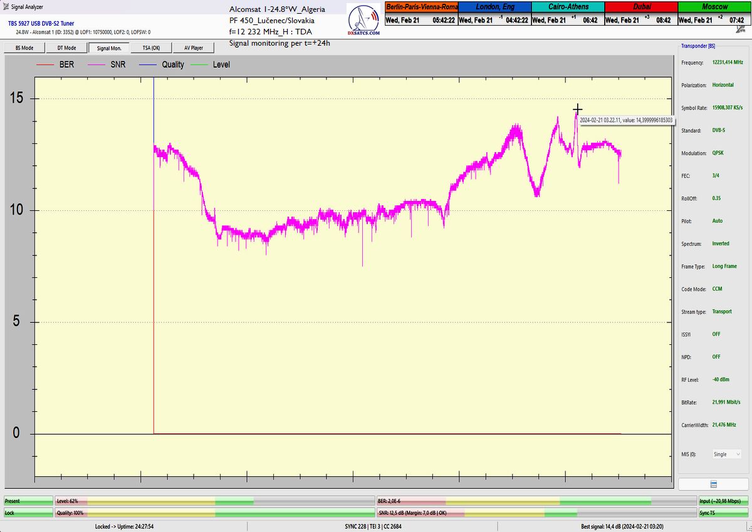Screen dimensions: 752x532
Task: Open the AV Player tab
Action: point(193,48)
